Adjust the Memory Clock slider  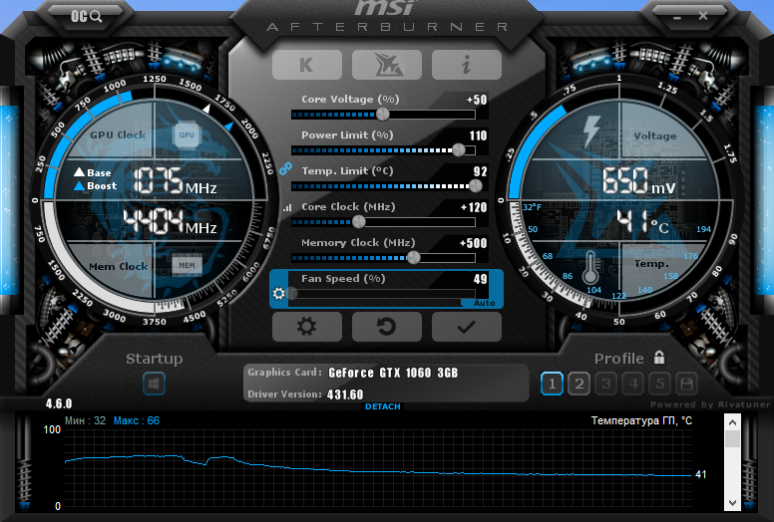[383, 257]
